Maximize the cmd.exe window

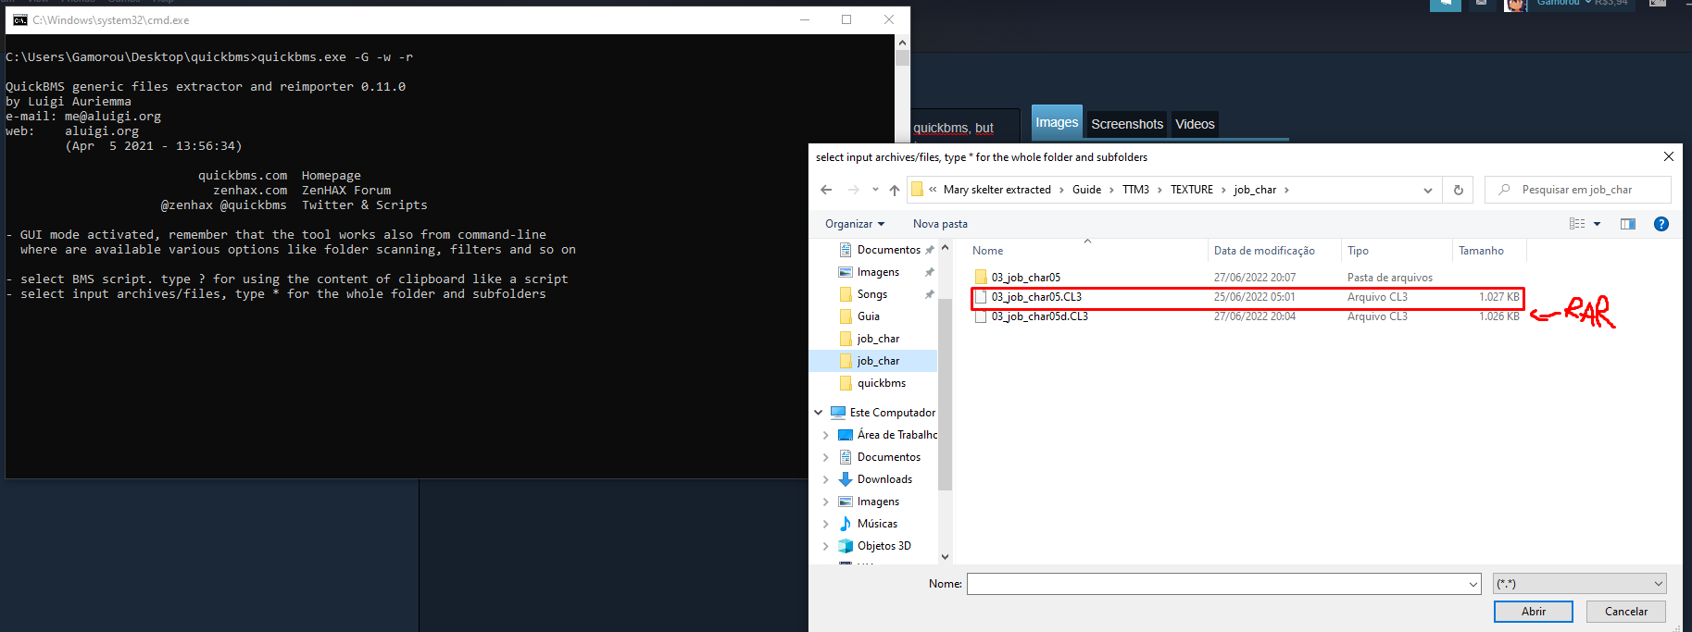846,19
